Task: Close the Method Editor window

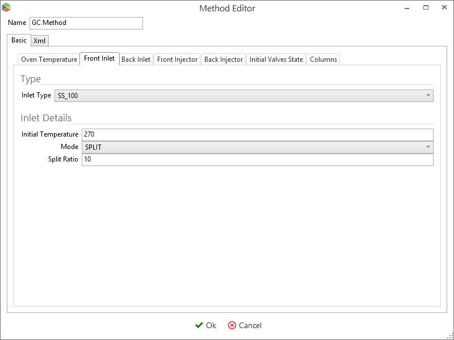Action: click(444, 8)
